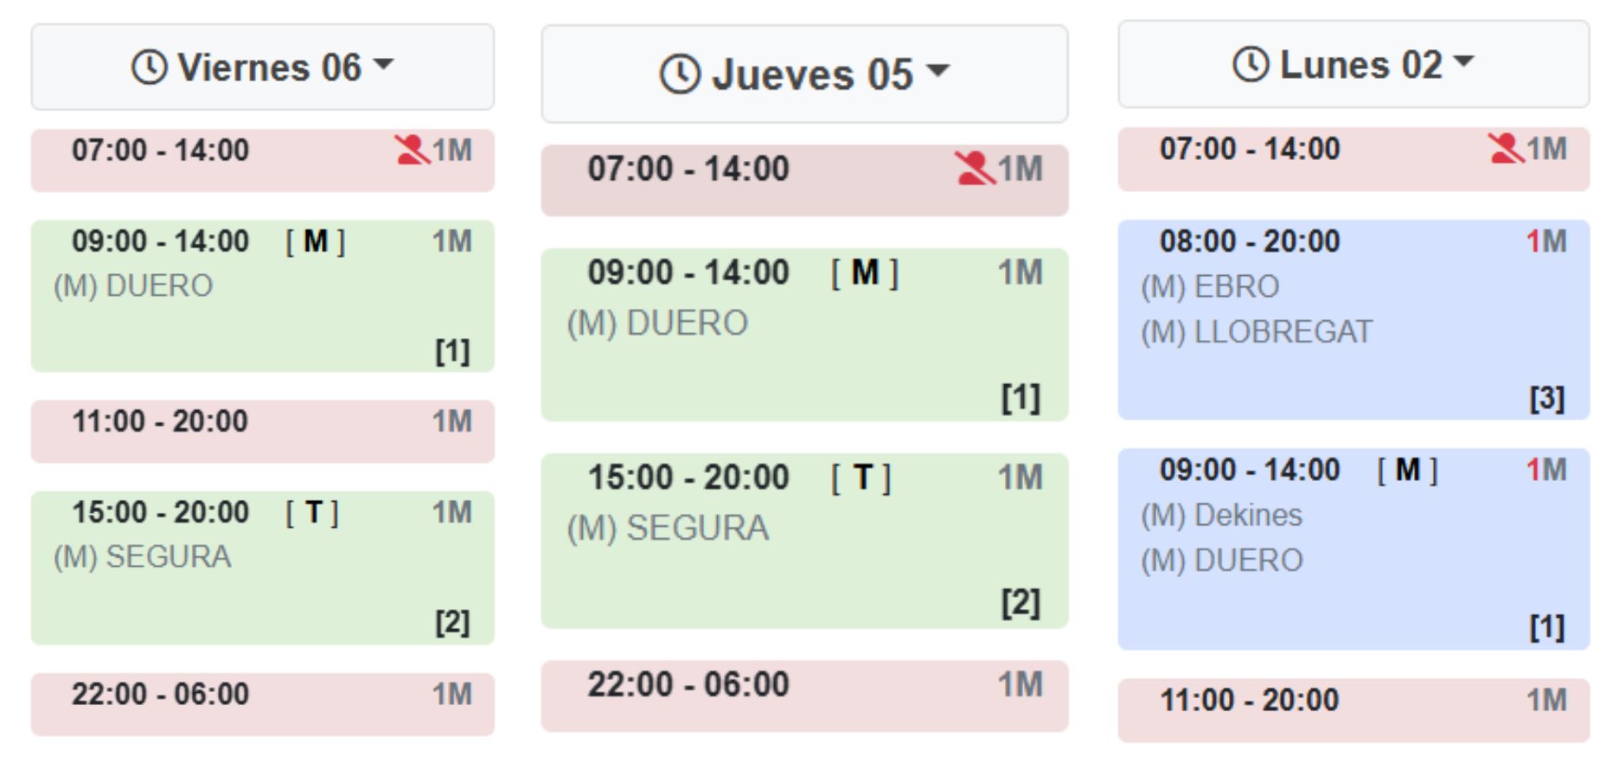1619x763 pixels.
Task: Open the Viernes 15:00 - 20:00 SEGURA shift
Action: (263, 567)
